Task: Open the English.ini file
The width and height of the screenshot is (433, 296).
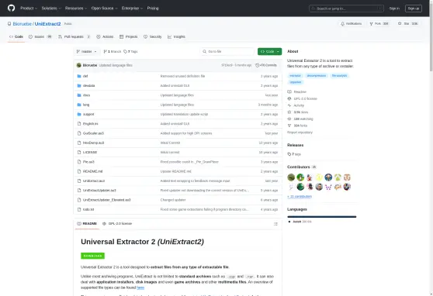Action: tap(90, 124)
